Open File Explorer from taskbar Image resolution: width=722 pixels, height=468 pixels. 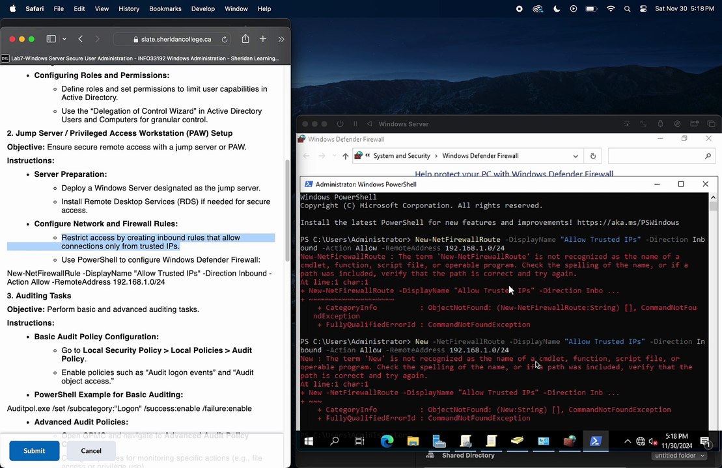413,441
